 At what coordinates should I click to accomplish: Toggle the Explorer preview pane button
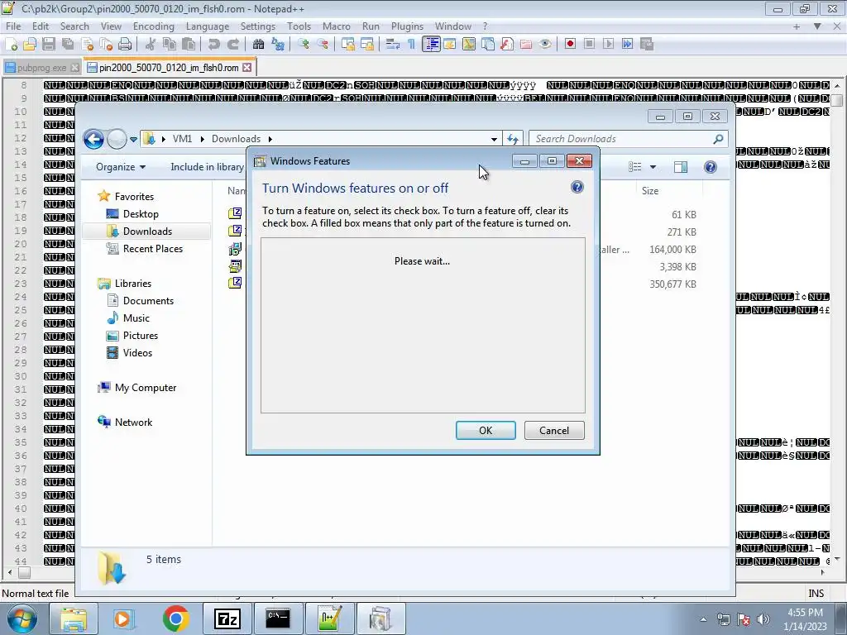tap(681, 167)
